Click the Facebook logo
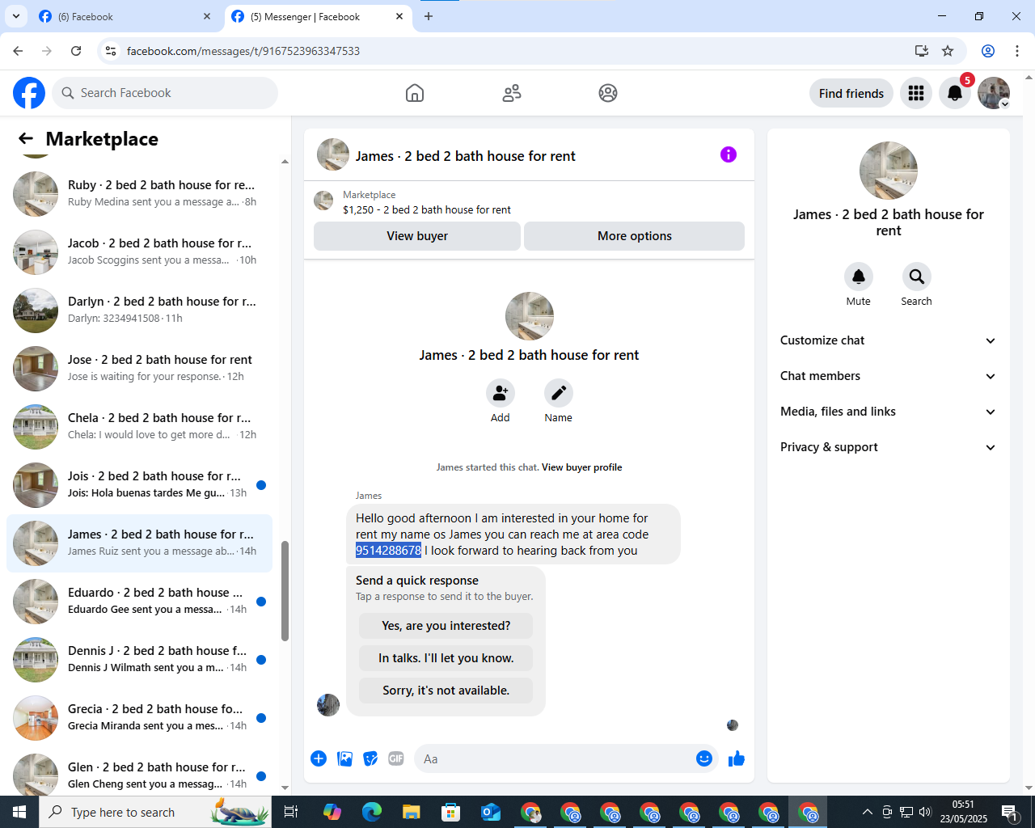 [x=29, y=93]
